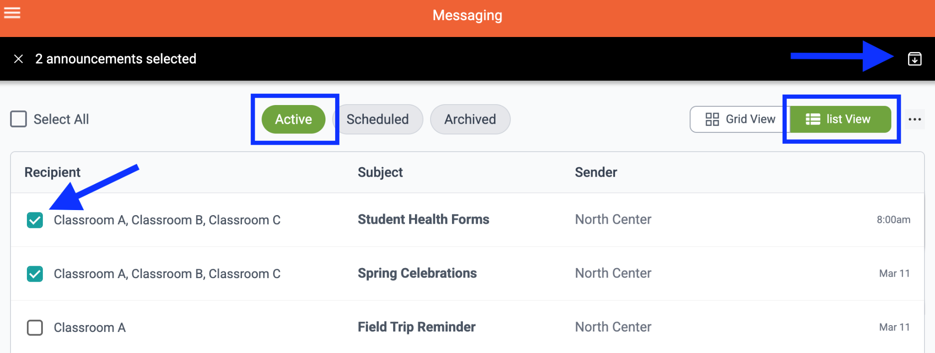Open the three-dot more options menu
This screenshot has height=353, width=935.
[x=914, y=120]
